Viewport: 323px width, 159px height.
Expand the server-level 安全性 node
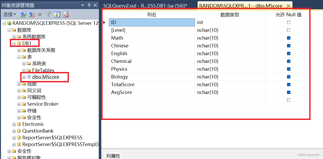[x=9, y=151]
